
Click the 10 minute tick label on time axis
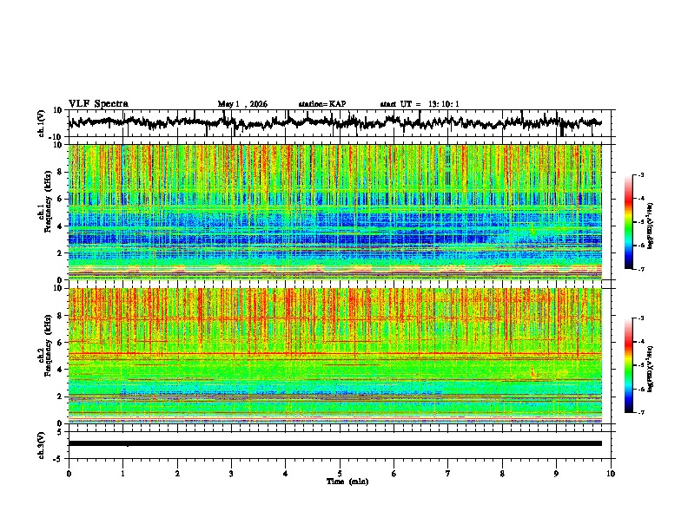[611, 474]
